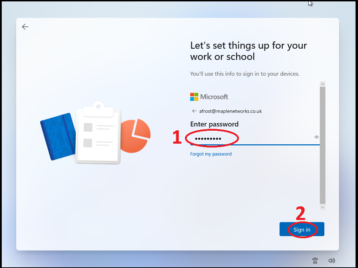Click the afrost@maplenetworks.co.uk email text
This screenshot has height=268, width=358.
(230, 111)
